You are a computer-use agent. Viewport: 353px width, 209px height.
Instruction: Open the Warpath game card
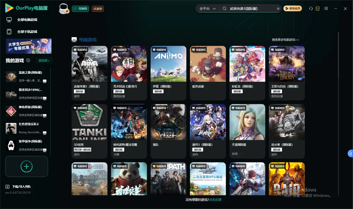[x=168, y=179]
